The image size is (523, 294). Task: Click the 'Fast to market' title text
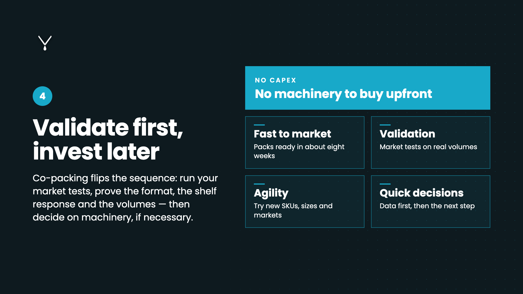pos(293,134)
